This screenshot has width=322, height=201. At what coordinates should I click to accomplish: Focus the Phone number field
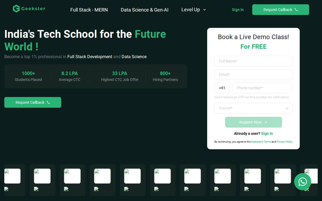[x=262, y=88]
